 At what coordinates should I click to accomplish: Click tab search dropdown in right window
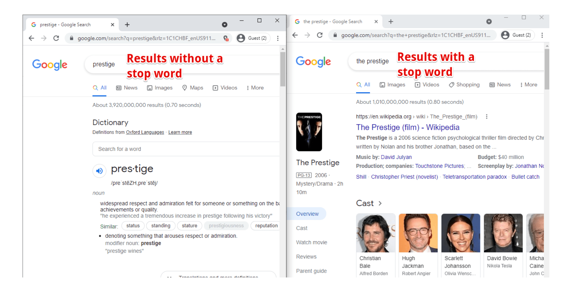pyautogui.click(x=489, y=22)
